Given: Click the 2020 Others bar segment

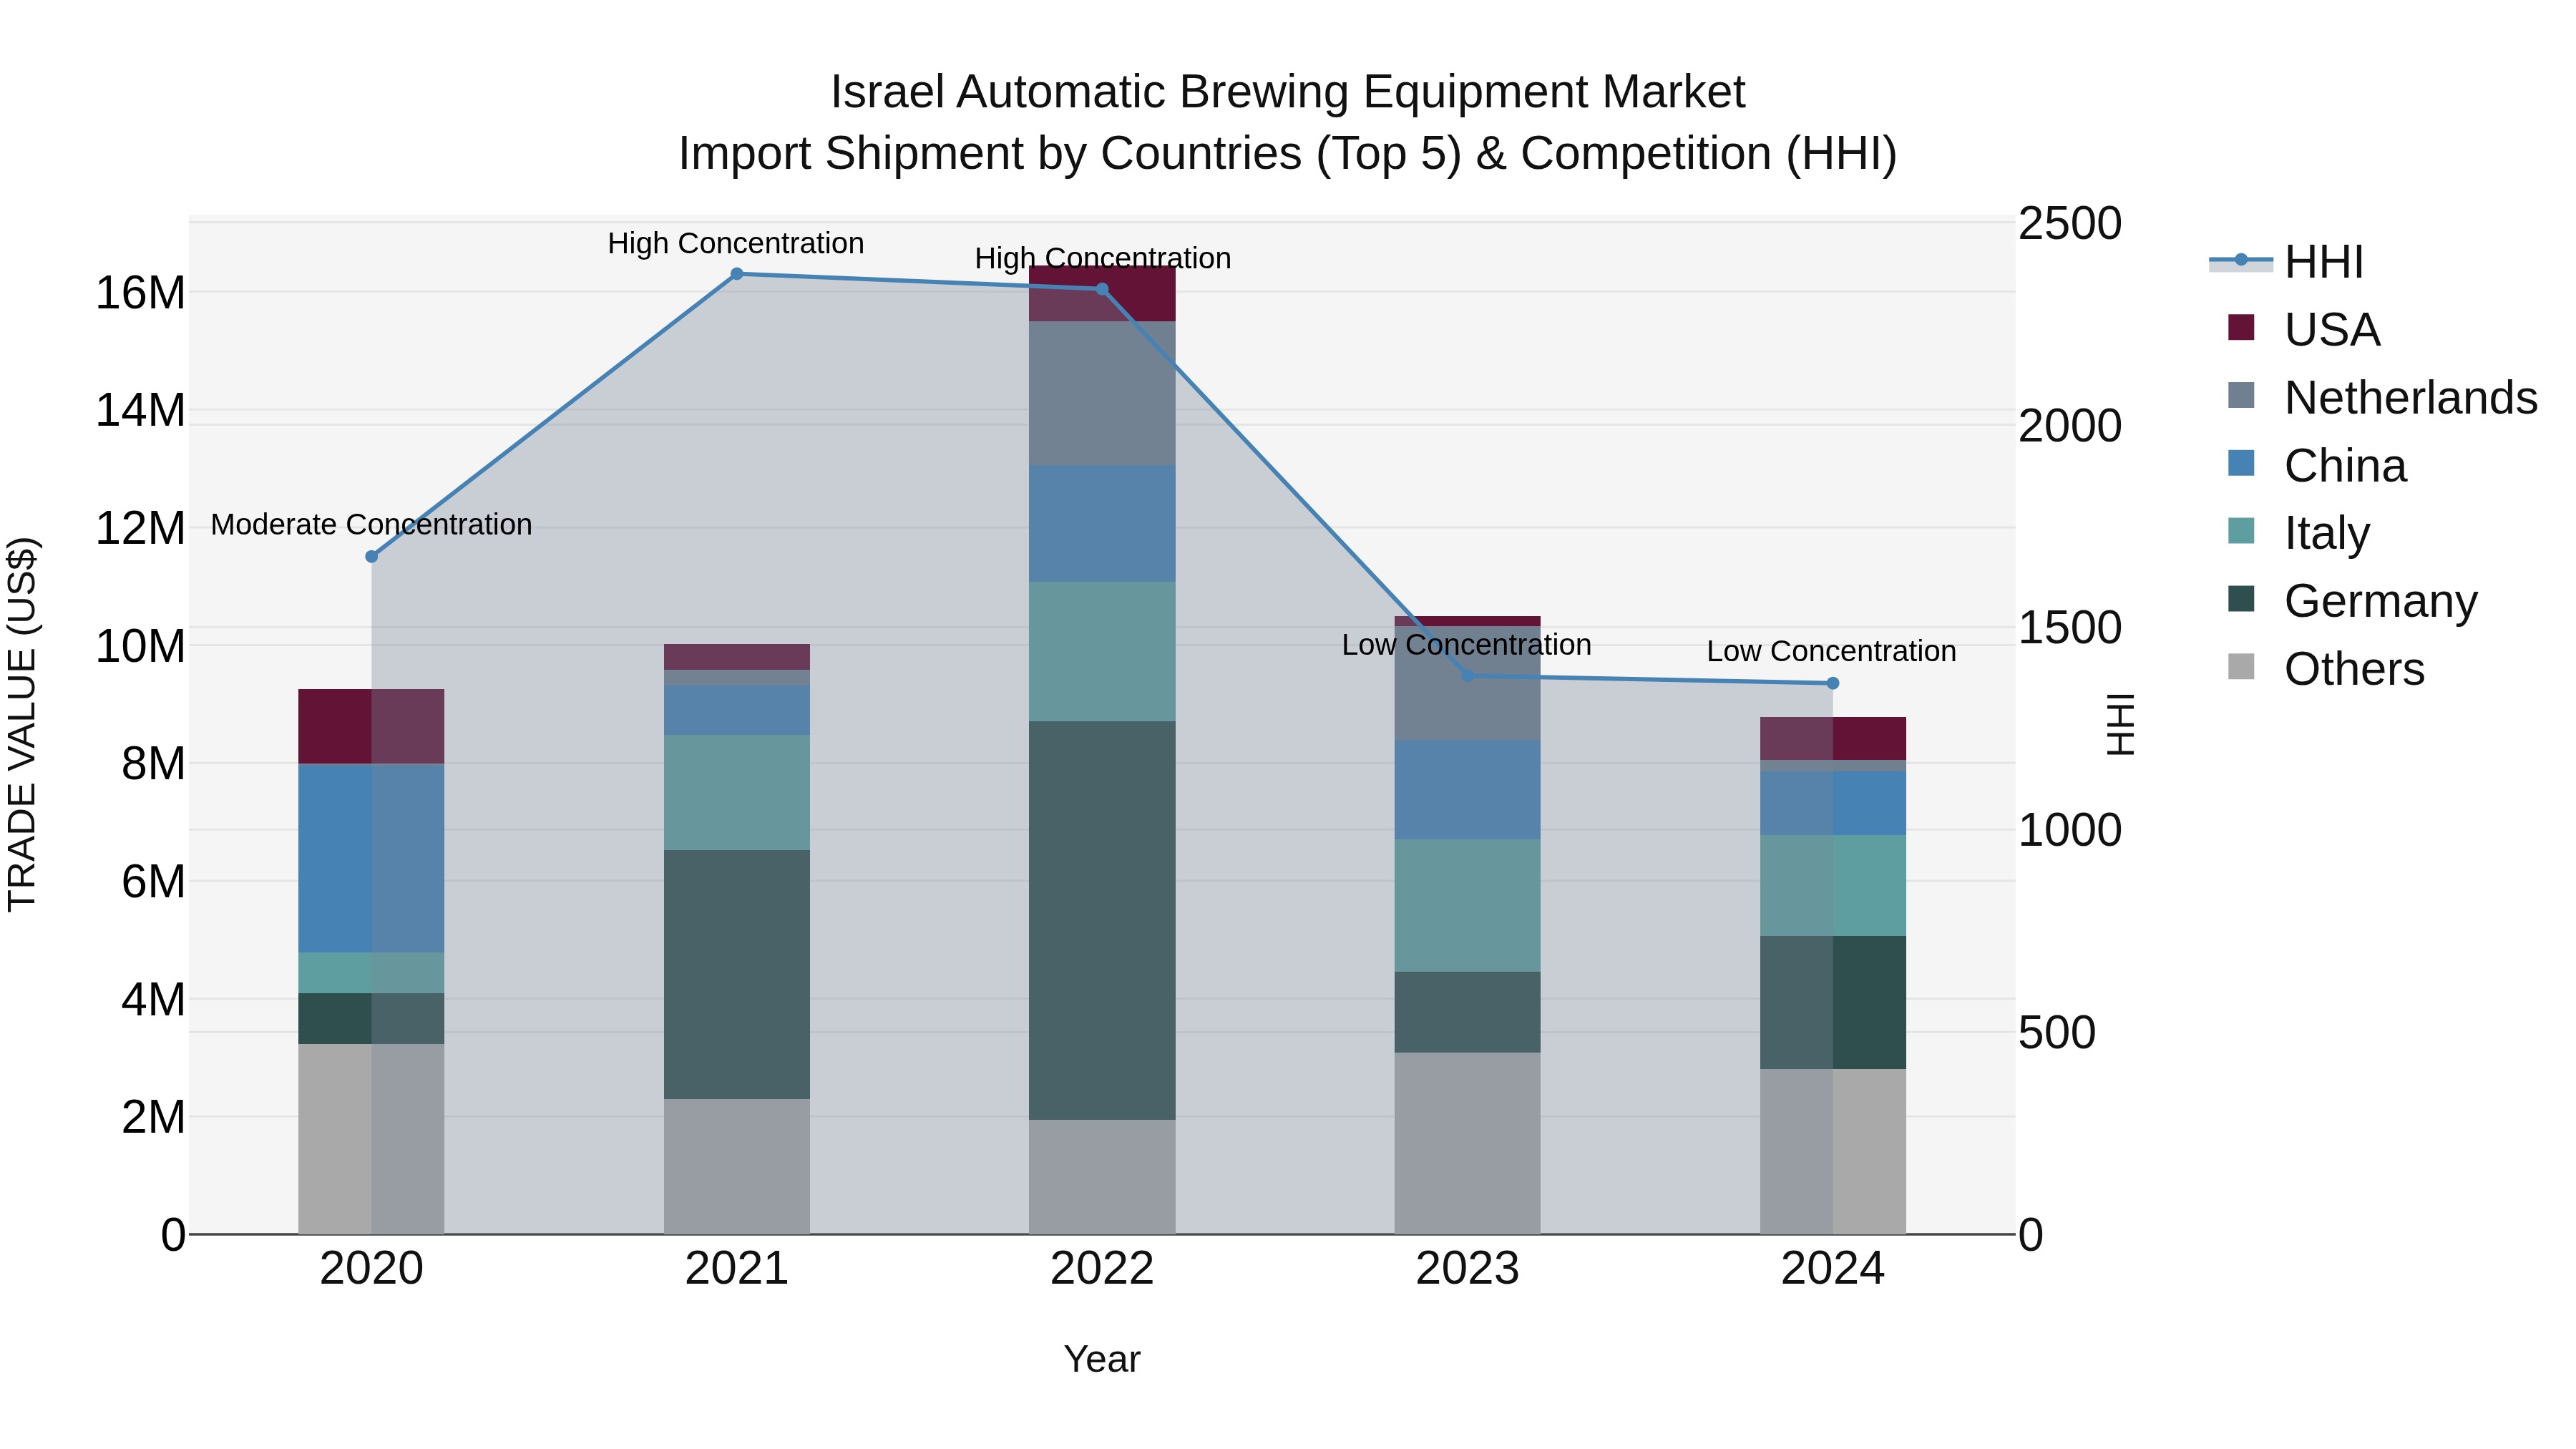Looking at the screenshot, I should [x=371, y=1139].
